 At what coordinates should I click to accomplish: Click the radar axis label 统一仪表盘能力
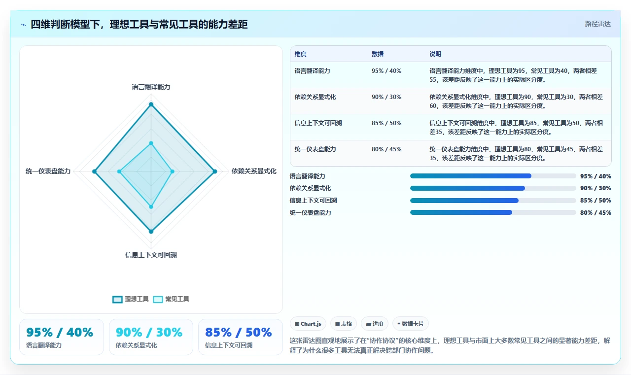coord(48,171)
